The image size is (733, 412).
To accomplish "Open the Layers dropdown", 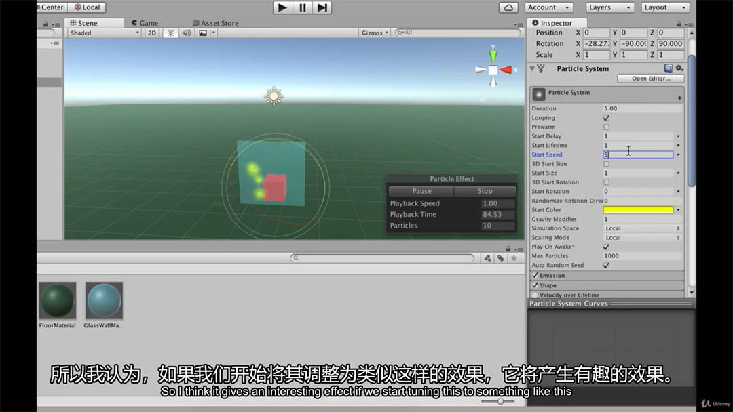I will tap(609, 7).
